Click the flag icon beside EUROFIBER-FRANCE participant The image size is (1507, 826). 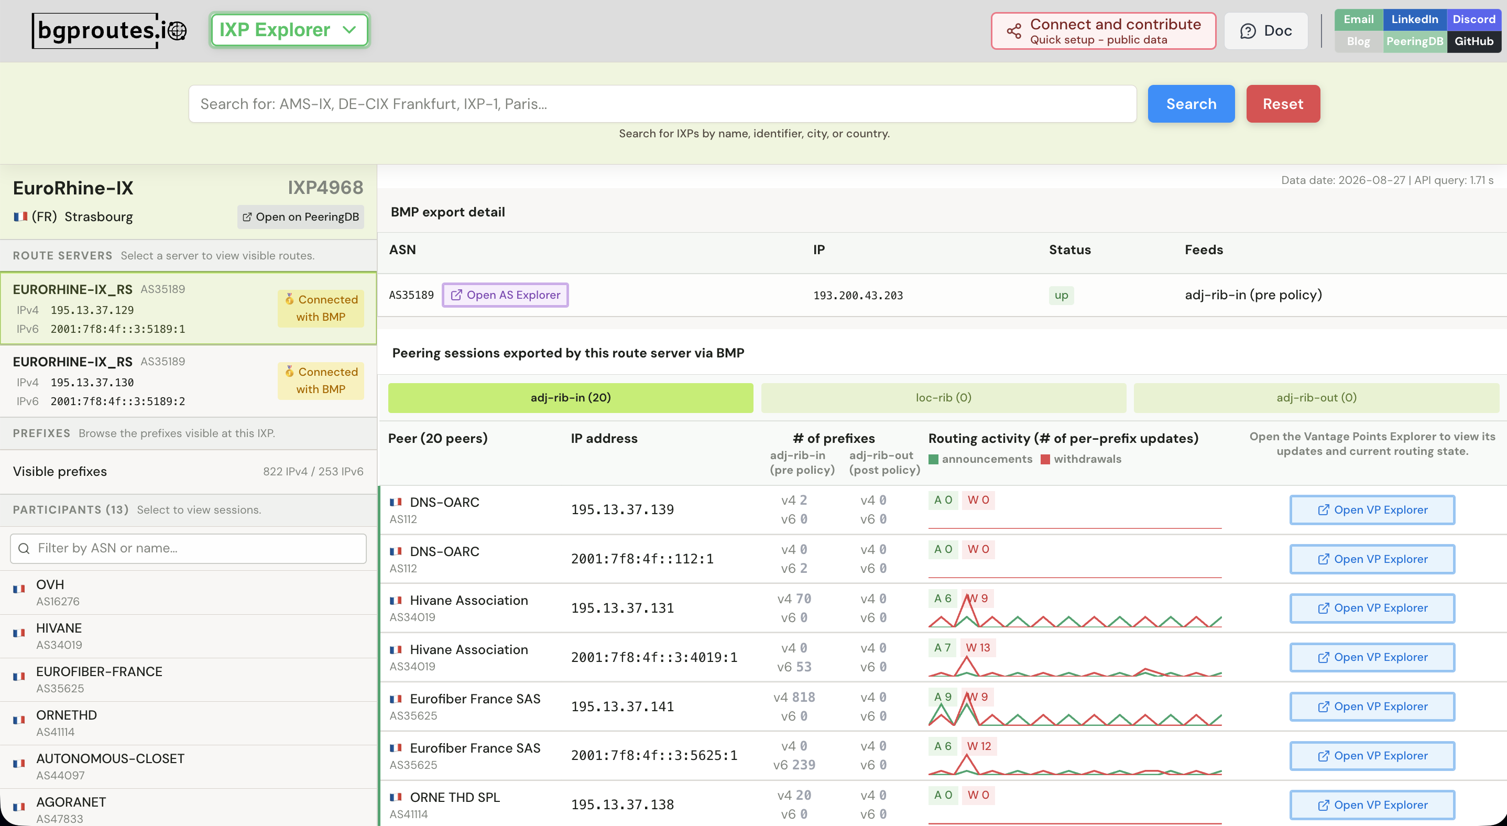19,676
